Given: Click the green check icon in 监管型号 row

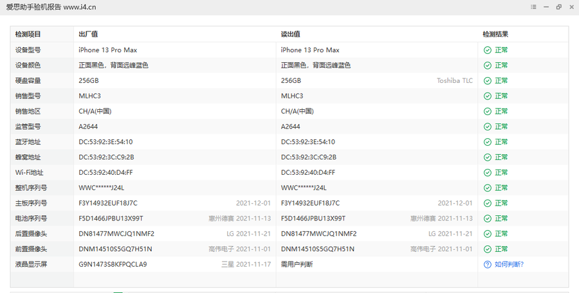Looking at the screenshot, I should (488, 127).
